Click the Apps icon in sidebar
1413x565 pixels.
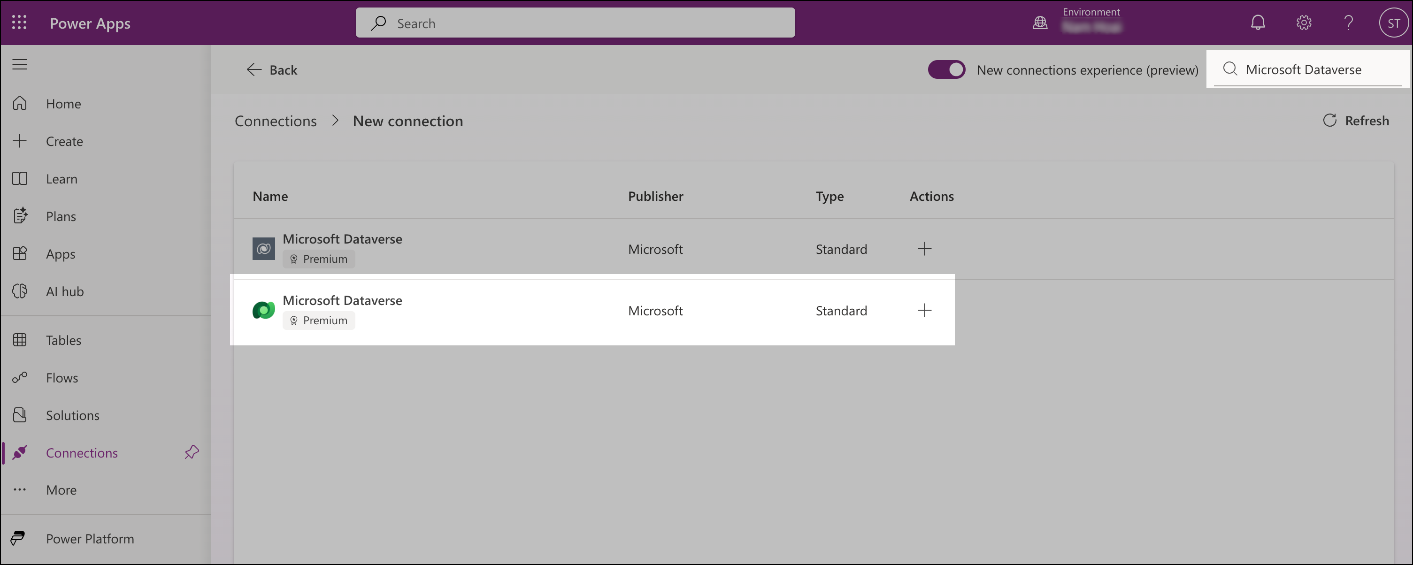click(x=20, y=253)
